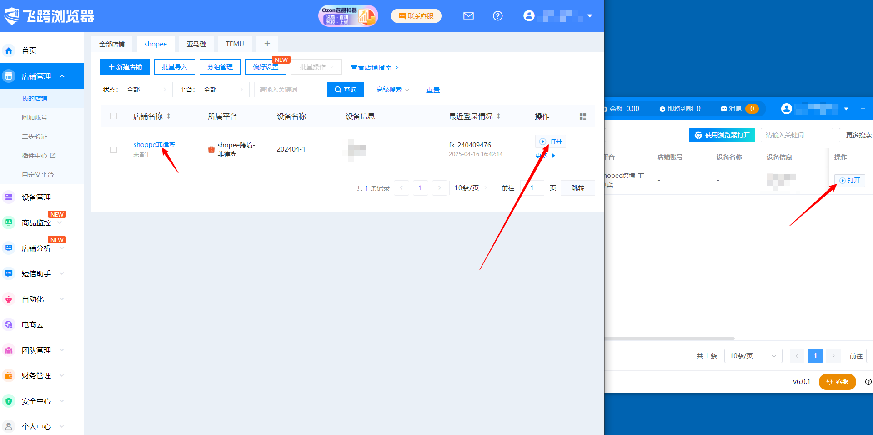Switch to the TEMU tab
This screenshot has width=873, height=435.
[235, 44]
